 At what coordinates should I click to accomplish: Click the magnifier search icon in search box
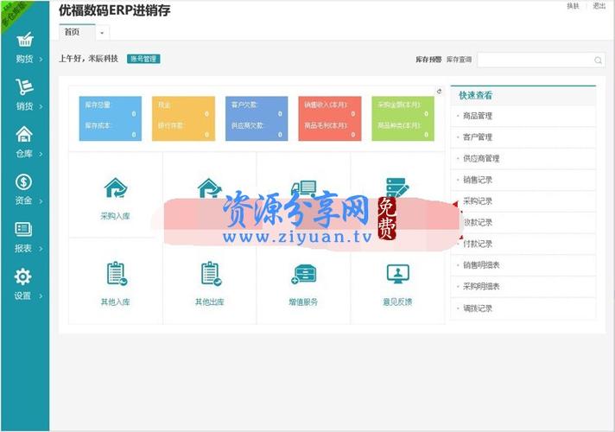(x=598, y=60)
